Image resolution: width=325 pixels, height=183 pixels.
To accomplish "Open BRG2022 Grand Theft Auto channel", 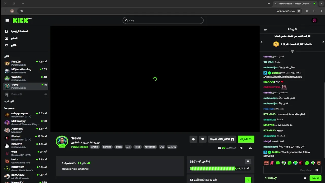I will [x=26, y=169].
